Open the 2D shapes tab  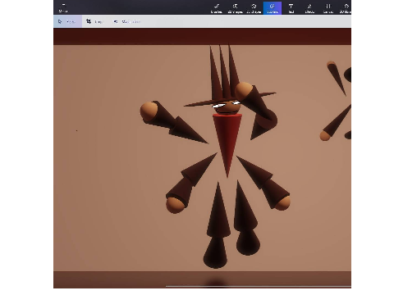pyautogui.click(x=235, y=8)
